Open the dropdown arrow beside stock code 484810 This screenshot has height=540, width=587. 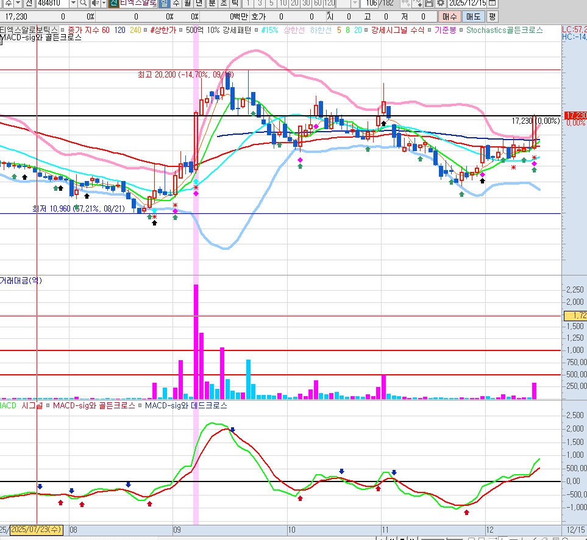(x=73, y=4)
